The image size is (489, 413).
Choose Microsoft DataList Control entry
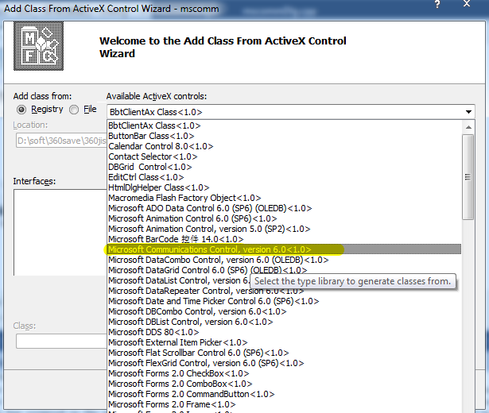point(179,280)
